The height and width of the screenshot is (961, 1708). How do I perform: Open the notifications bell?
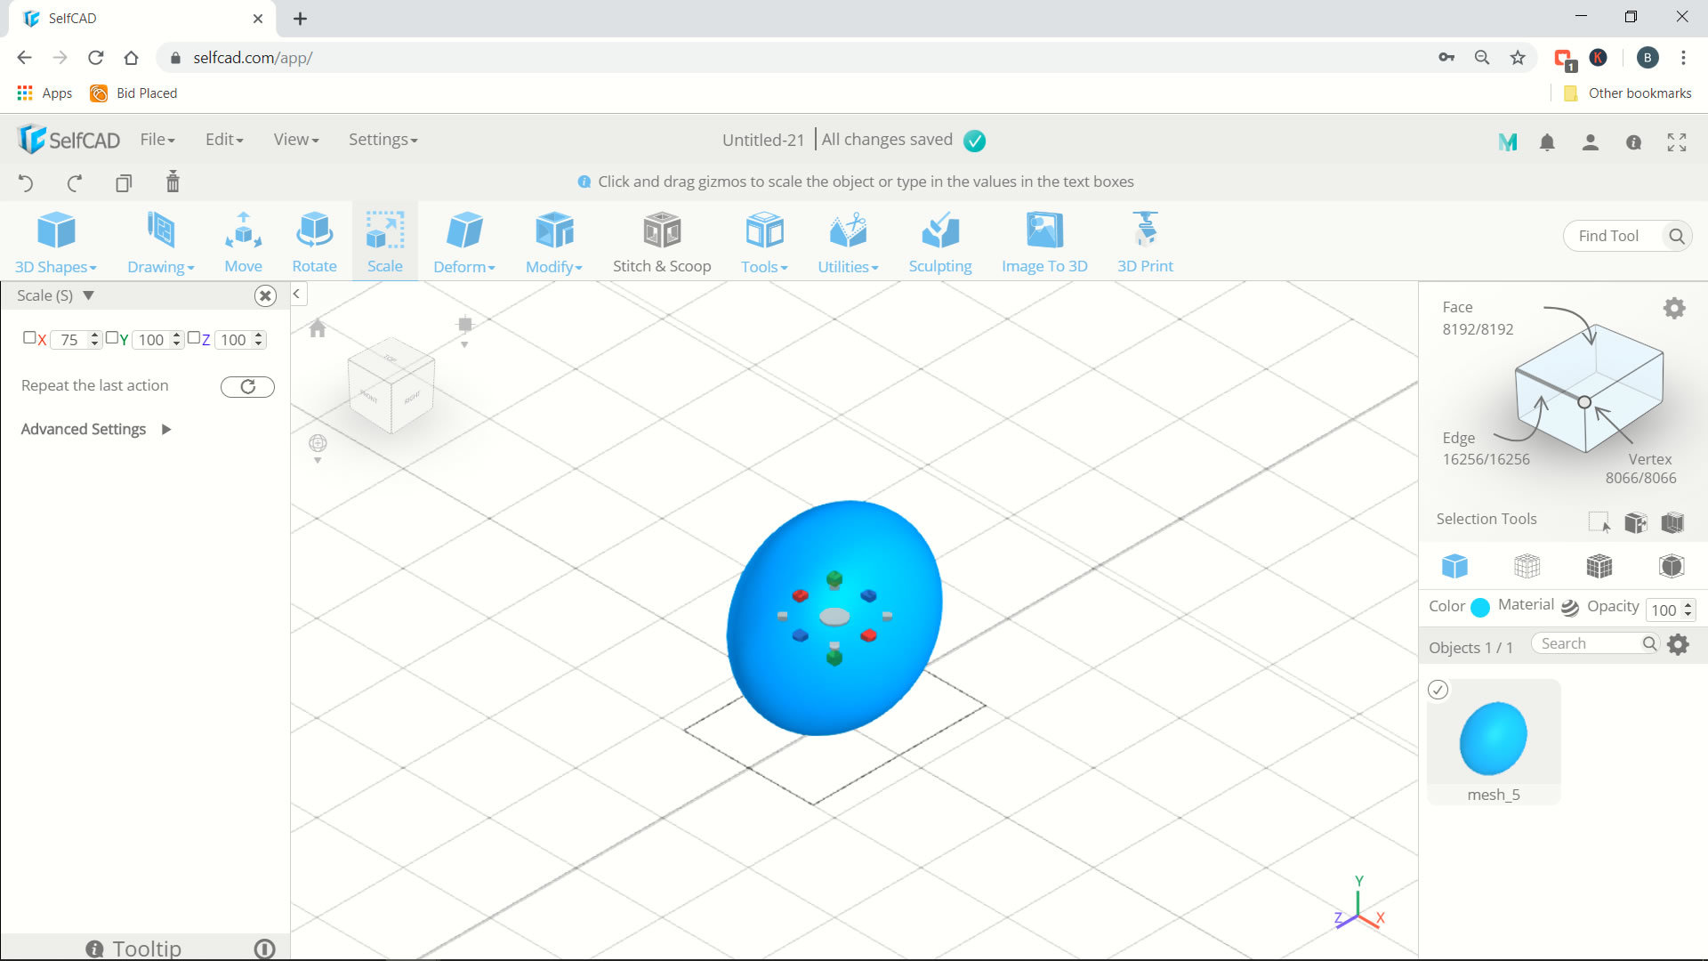pyautogui.click(x=1547, y=142)
